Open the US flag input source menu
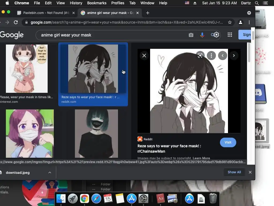 187,3
